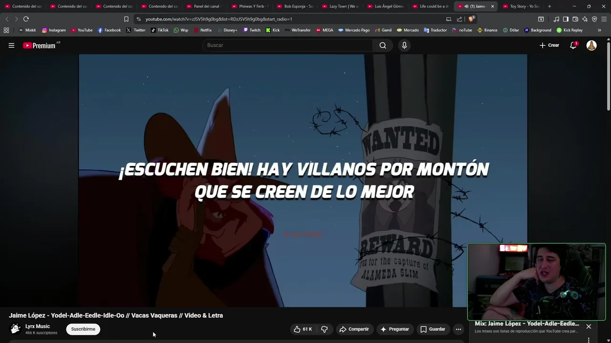Close the Mix playlist panel
Image resolution: width=611 pixels, height=343 pixels.
coord(589,326)
